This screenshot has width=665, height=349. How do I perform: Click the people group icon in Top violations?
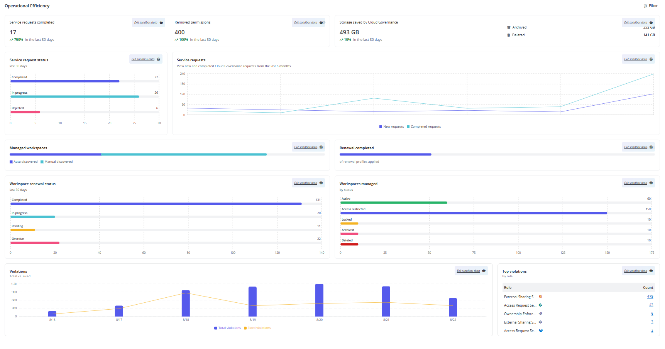(541, 331)
